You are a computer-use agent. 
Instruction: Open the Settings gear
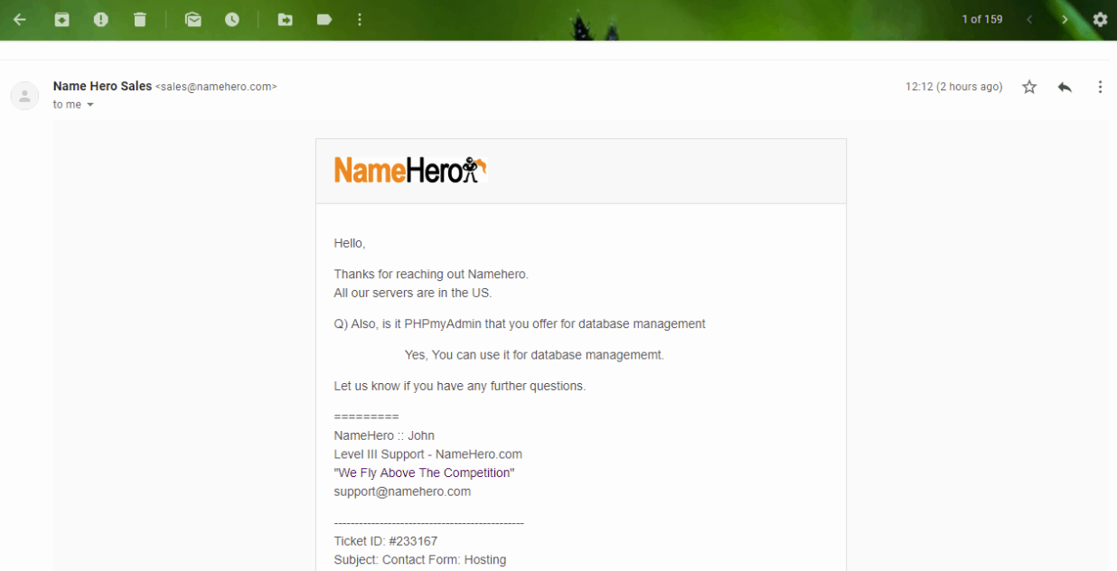(1100, 19)
